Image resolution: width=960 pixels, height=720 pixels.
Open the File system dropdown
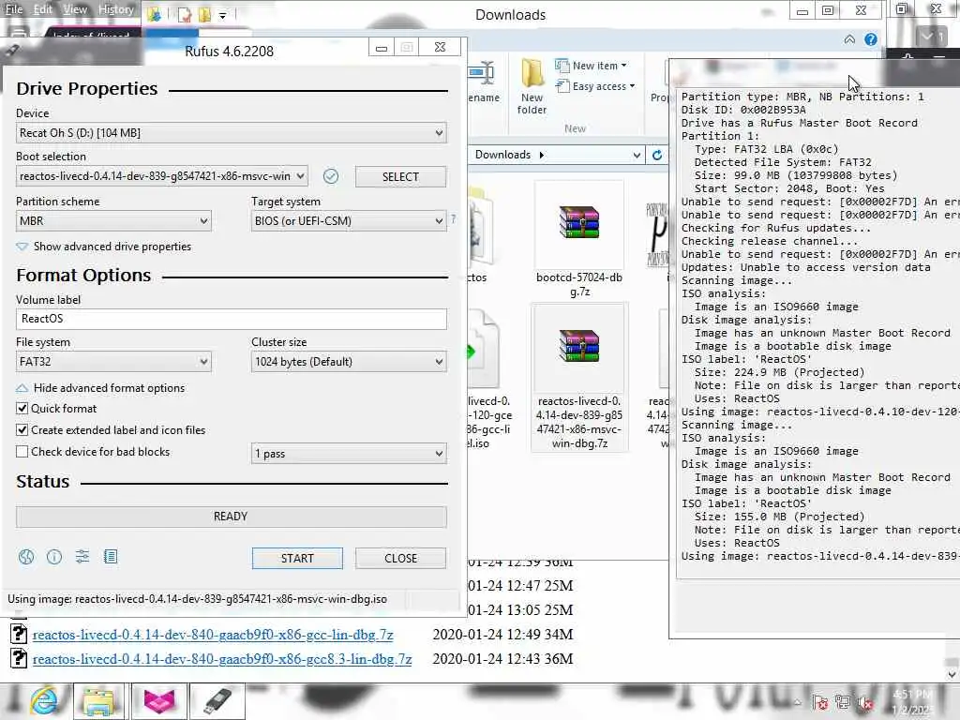click(x=113, y=362)
